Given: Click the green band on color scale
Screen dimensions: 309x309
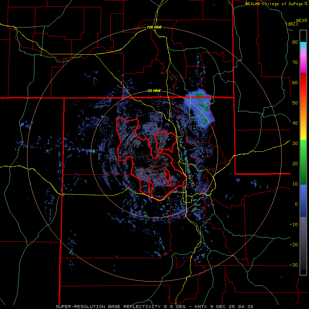Looking at the screenshot, I should click(303, 162).
